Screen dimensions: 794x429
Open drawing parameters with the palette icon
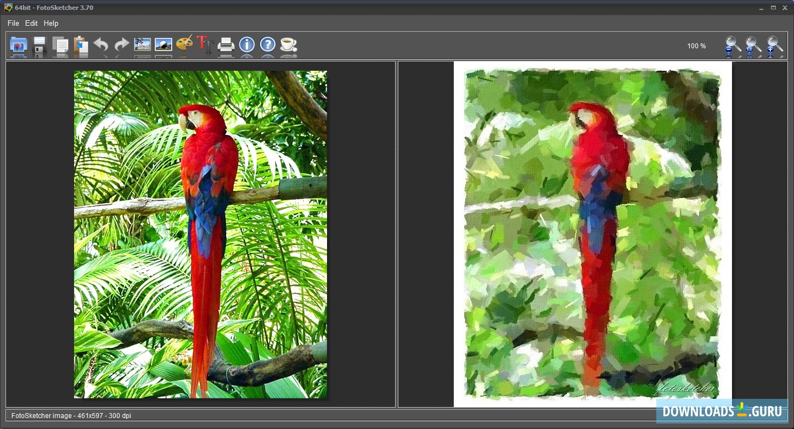184,43
